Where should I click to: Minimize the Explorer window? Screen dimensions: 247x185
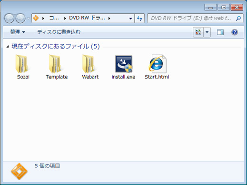tap(210, 8)
